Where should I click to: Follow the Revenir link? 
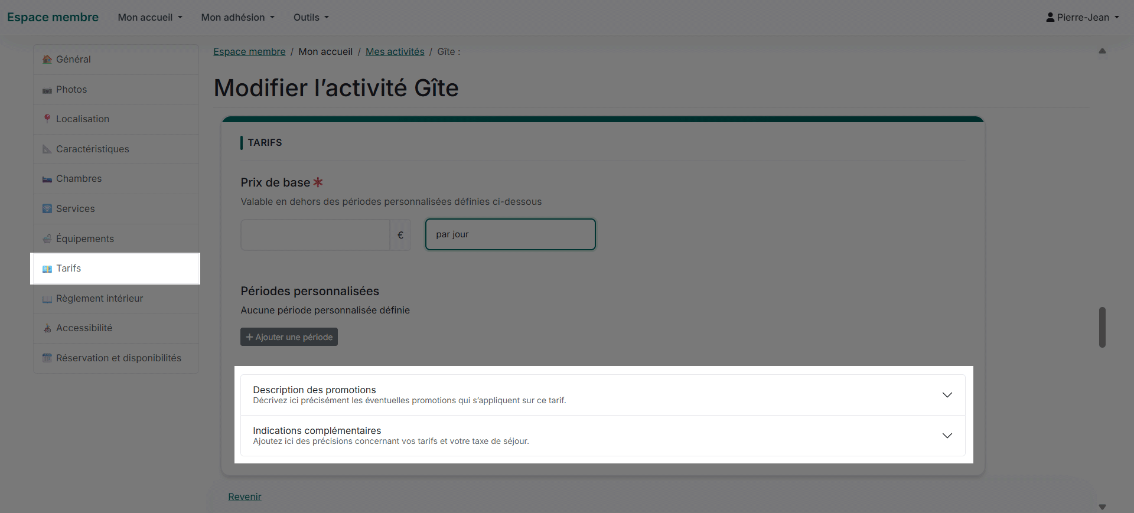(x=245, y=497)
